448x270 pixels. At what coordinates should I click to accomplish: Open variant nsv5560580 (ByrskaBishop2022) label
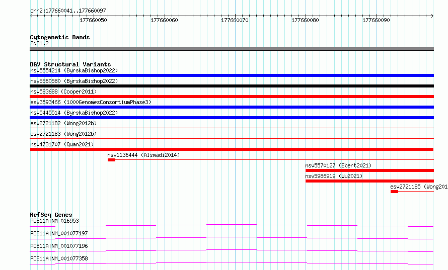pos(73,81)
